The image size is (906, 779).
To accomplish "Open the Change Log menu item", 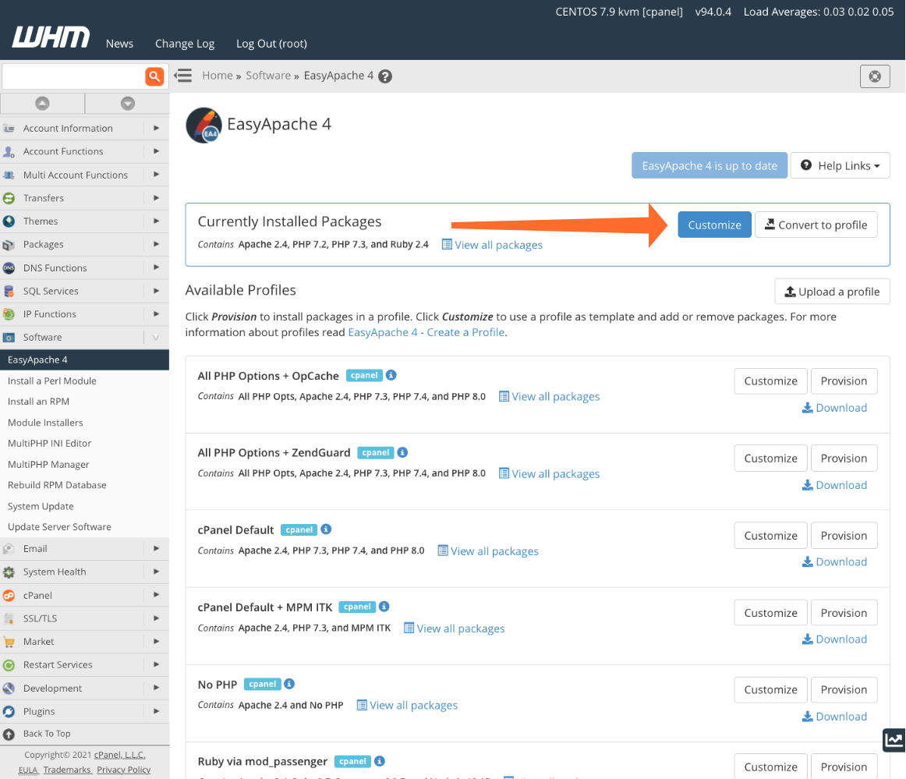I will [x=184, y=44].
